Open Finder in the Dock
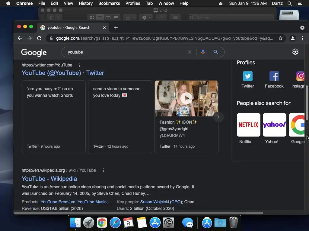The height and width of the screenshot is (231, 309). [75, 223]
